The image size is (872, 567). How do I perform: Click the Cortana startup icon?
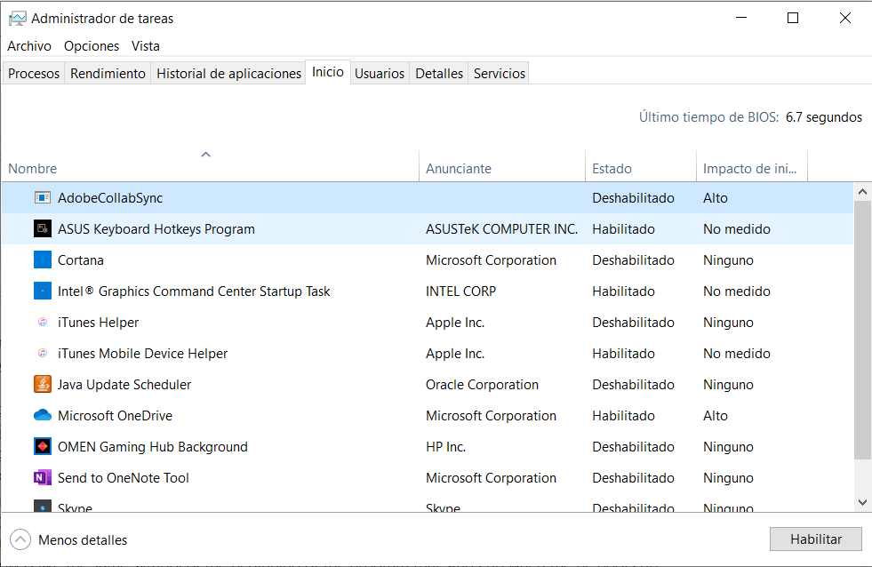(x=43, y=260)
